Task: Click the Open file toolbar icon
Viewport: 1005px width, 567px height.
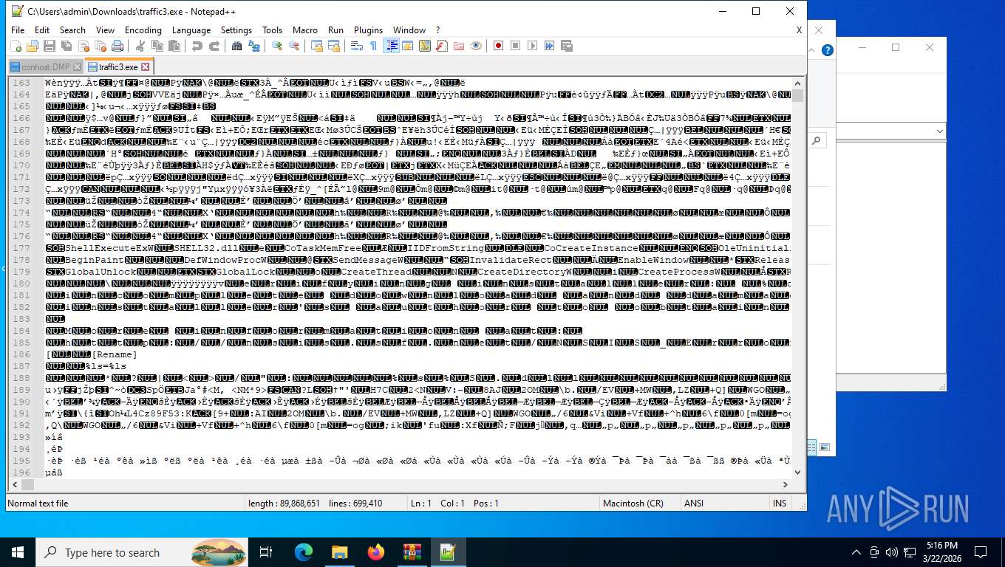Action: (32, 46)
